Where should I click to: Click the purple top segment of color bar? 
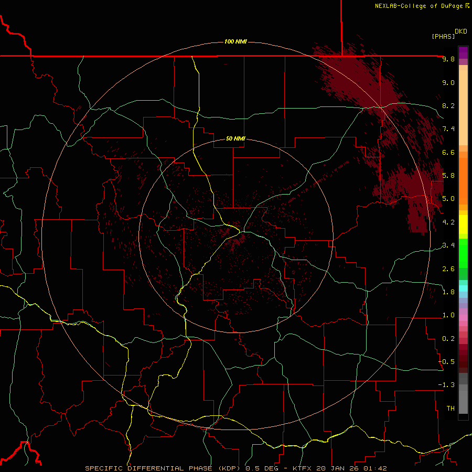point(463,52)
